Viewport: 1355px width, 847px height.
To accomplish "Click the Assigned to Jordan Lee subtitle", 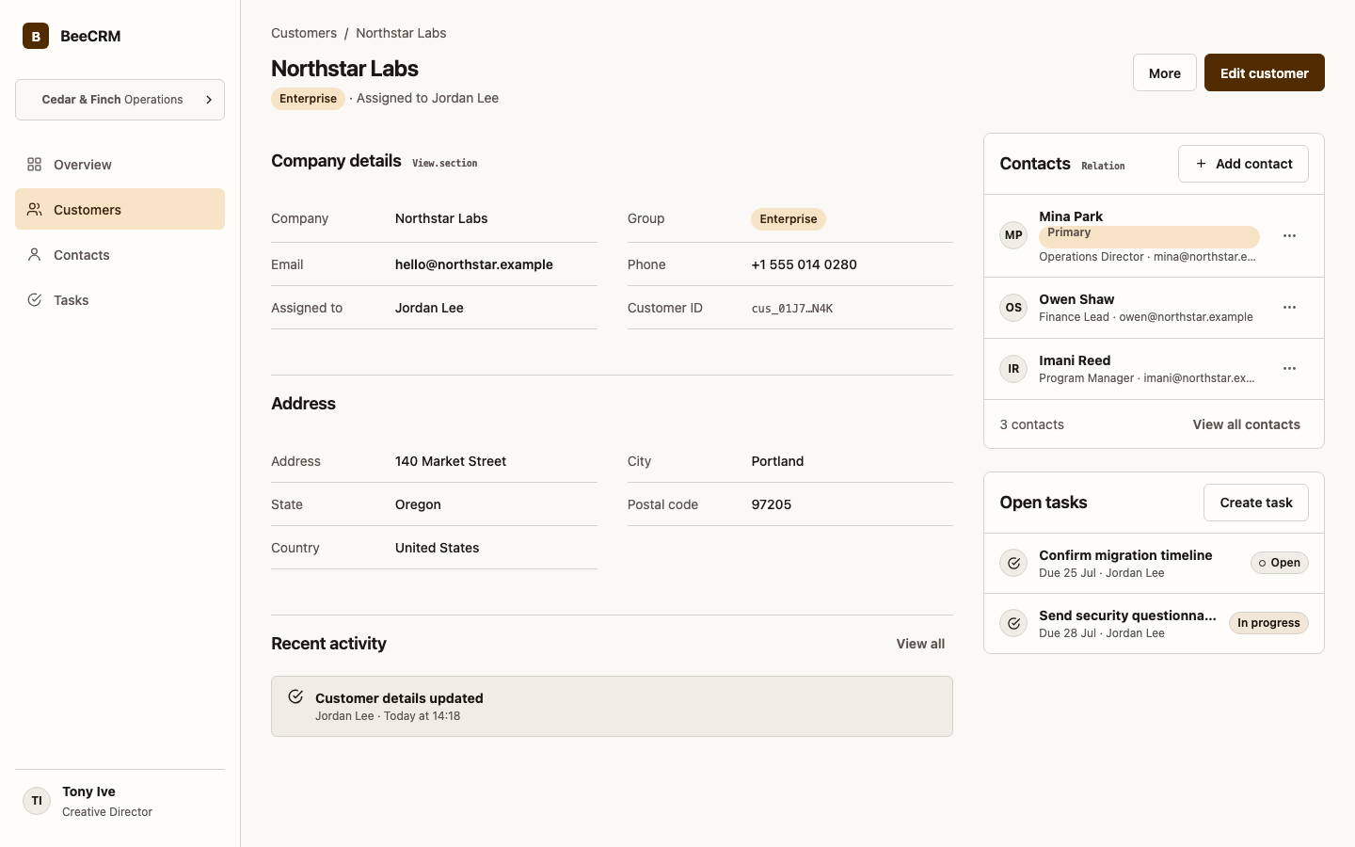I will point(427,98).
